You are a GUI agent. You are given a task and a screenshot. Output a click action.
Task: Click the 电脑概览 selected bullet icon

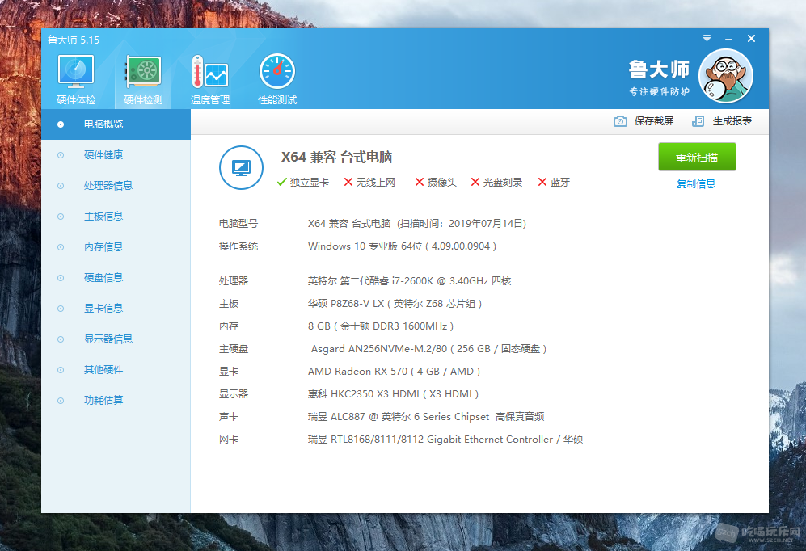(61, 124)
